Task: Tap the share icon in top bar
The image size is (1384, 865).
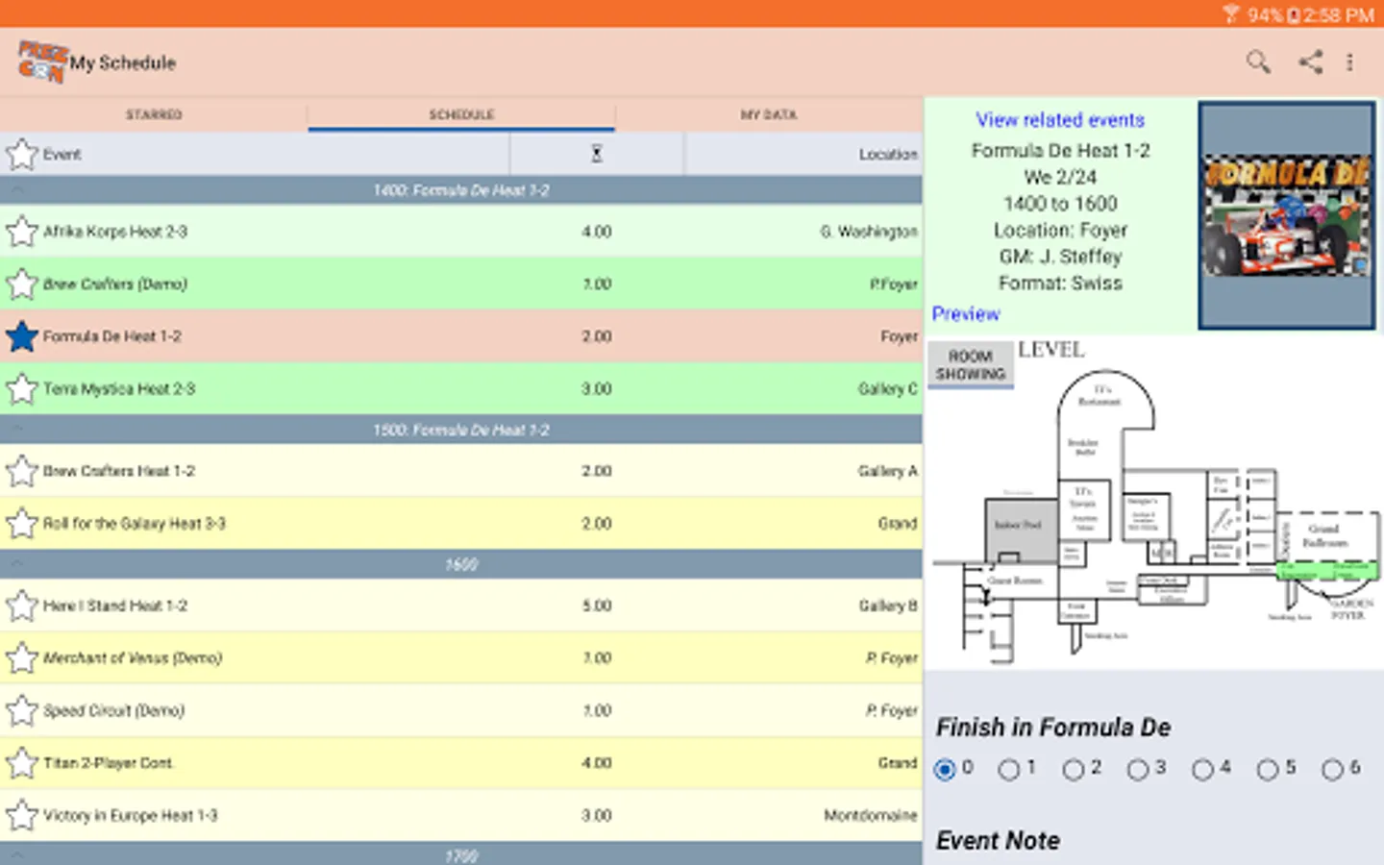Action: point(1311,62)
